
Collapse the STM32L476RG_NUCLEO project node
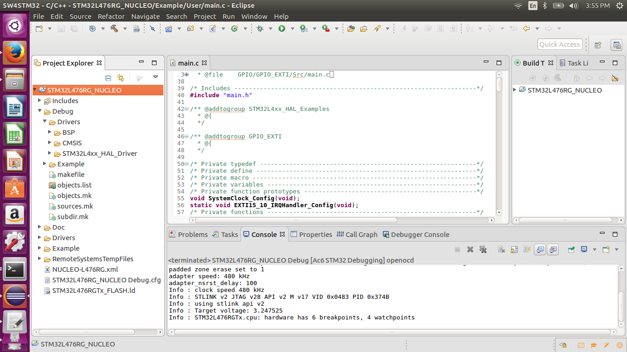35,90
